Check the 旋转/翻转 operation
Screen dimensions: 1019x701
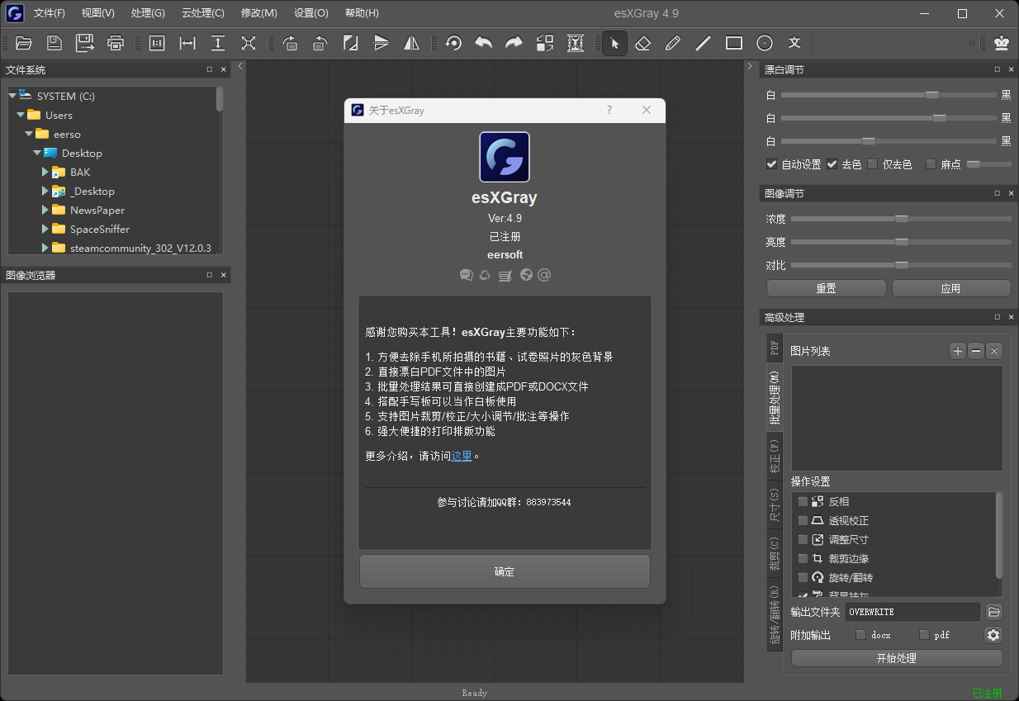pos(803,578)
